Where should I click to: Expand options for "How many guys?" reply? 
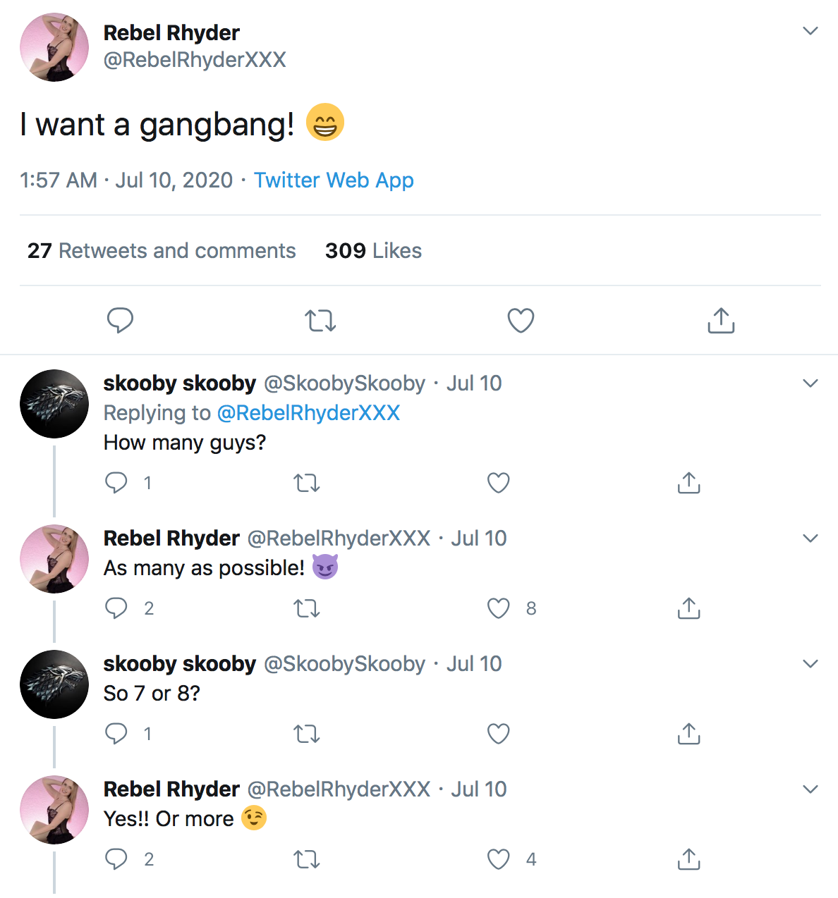(x=810, y=383)
